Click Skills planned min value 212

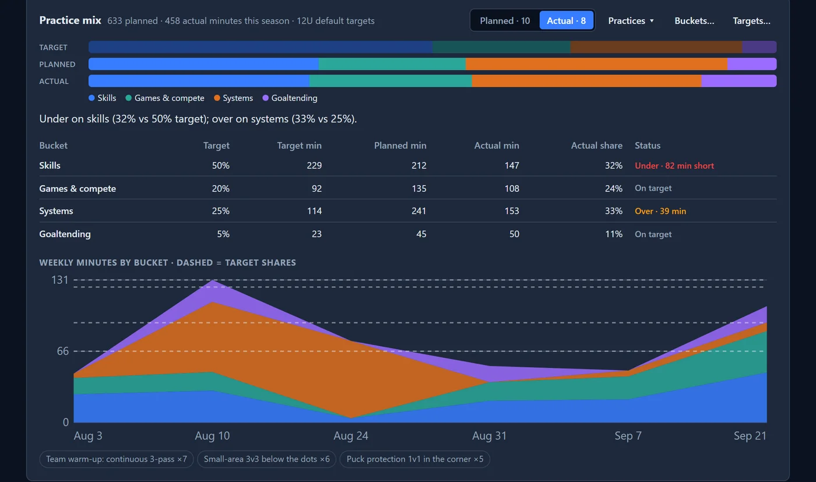[x=418, y=166]
